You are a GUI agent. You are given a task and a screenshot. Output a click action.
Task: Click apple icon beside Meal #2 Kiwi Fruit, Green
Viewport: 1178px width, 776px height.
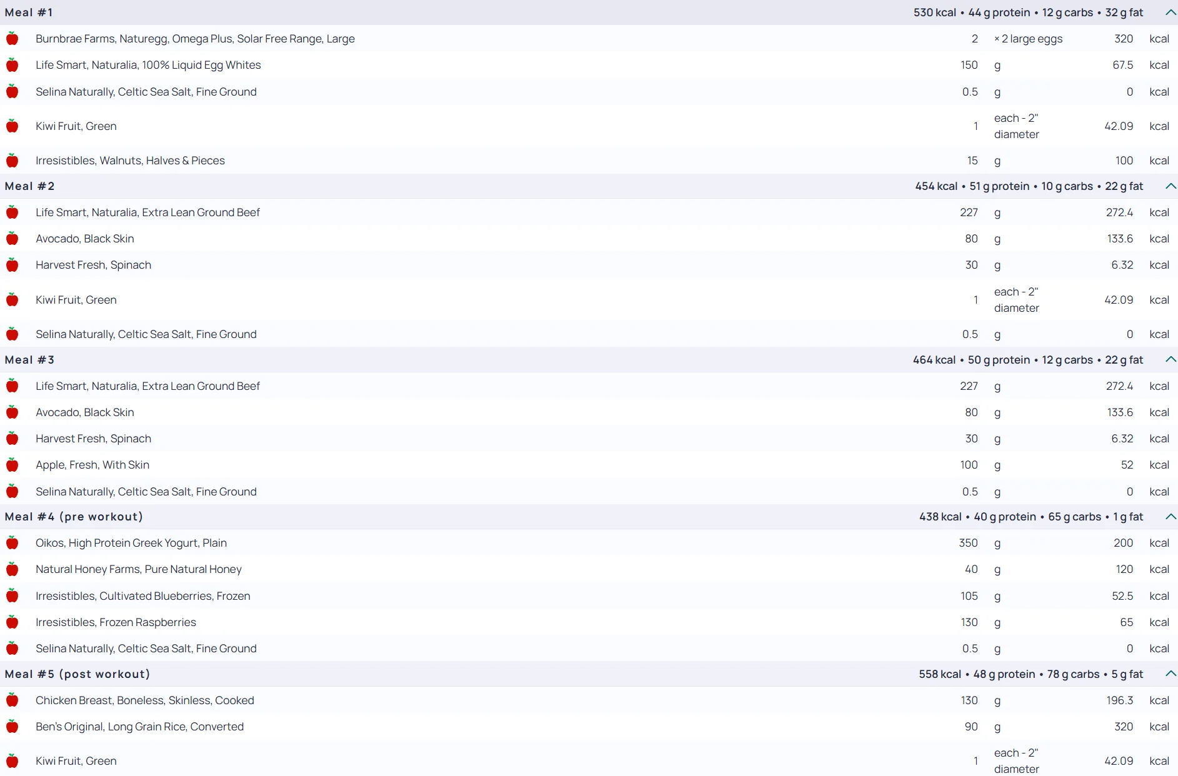pos(12,300)
